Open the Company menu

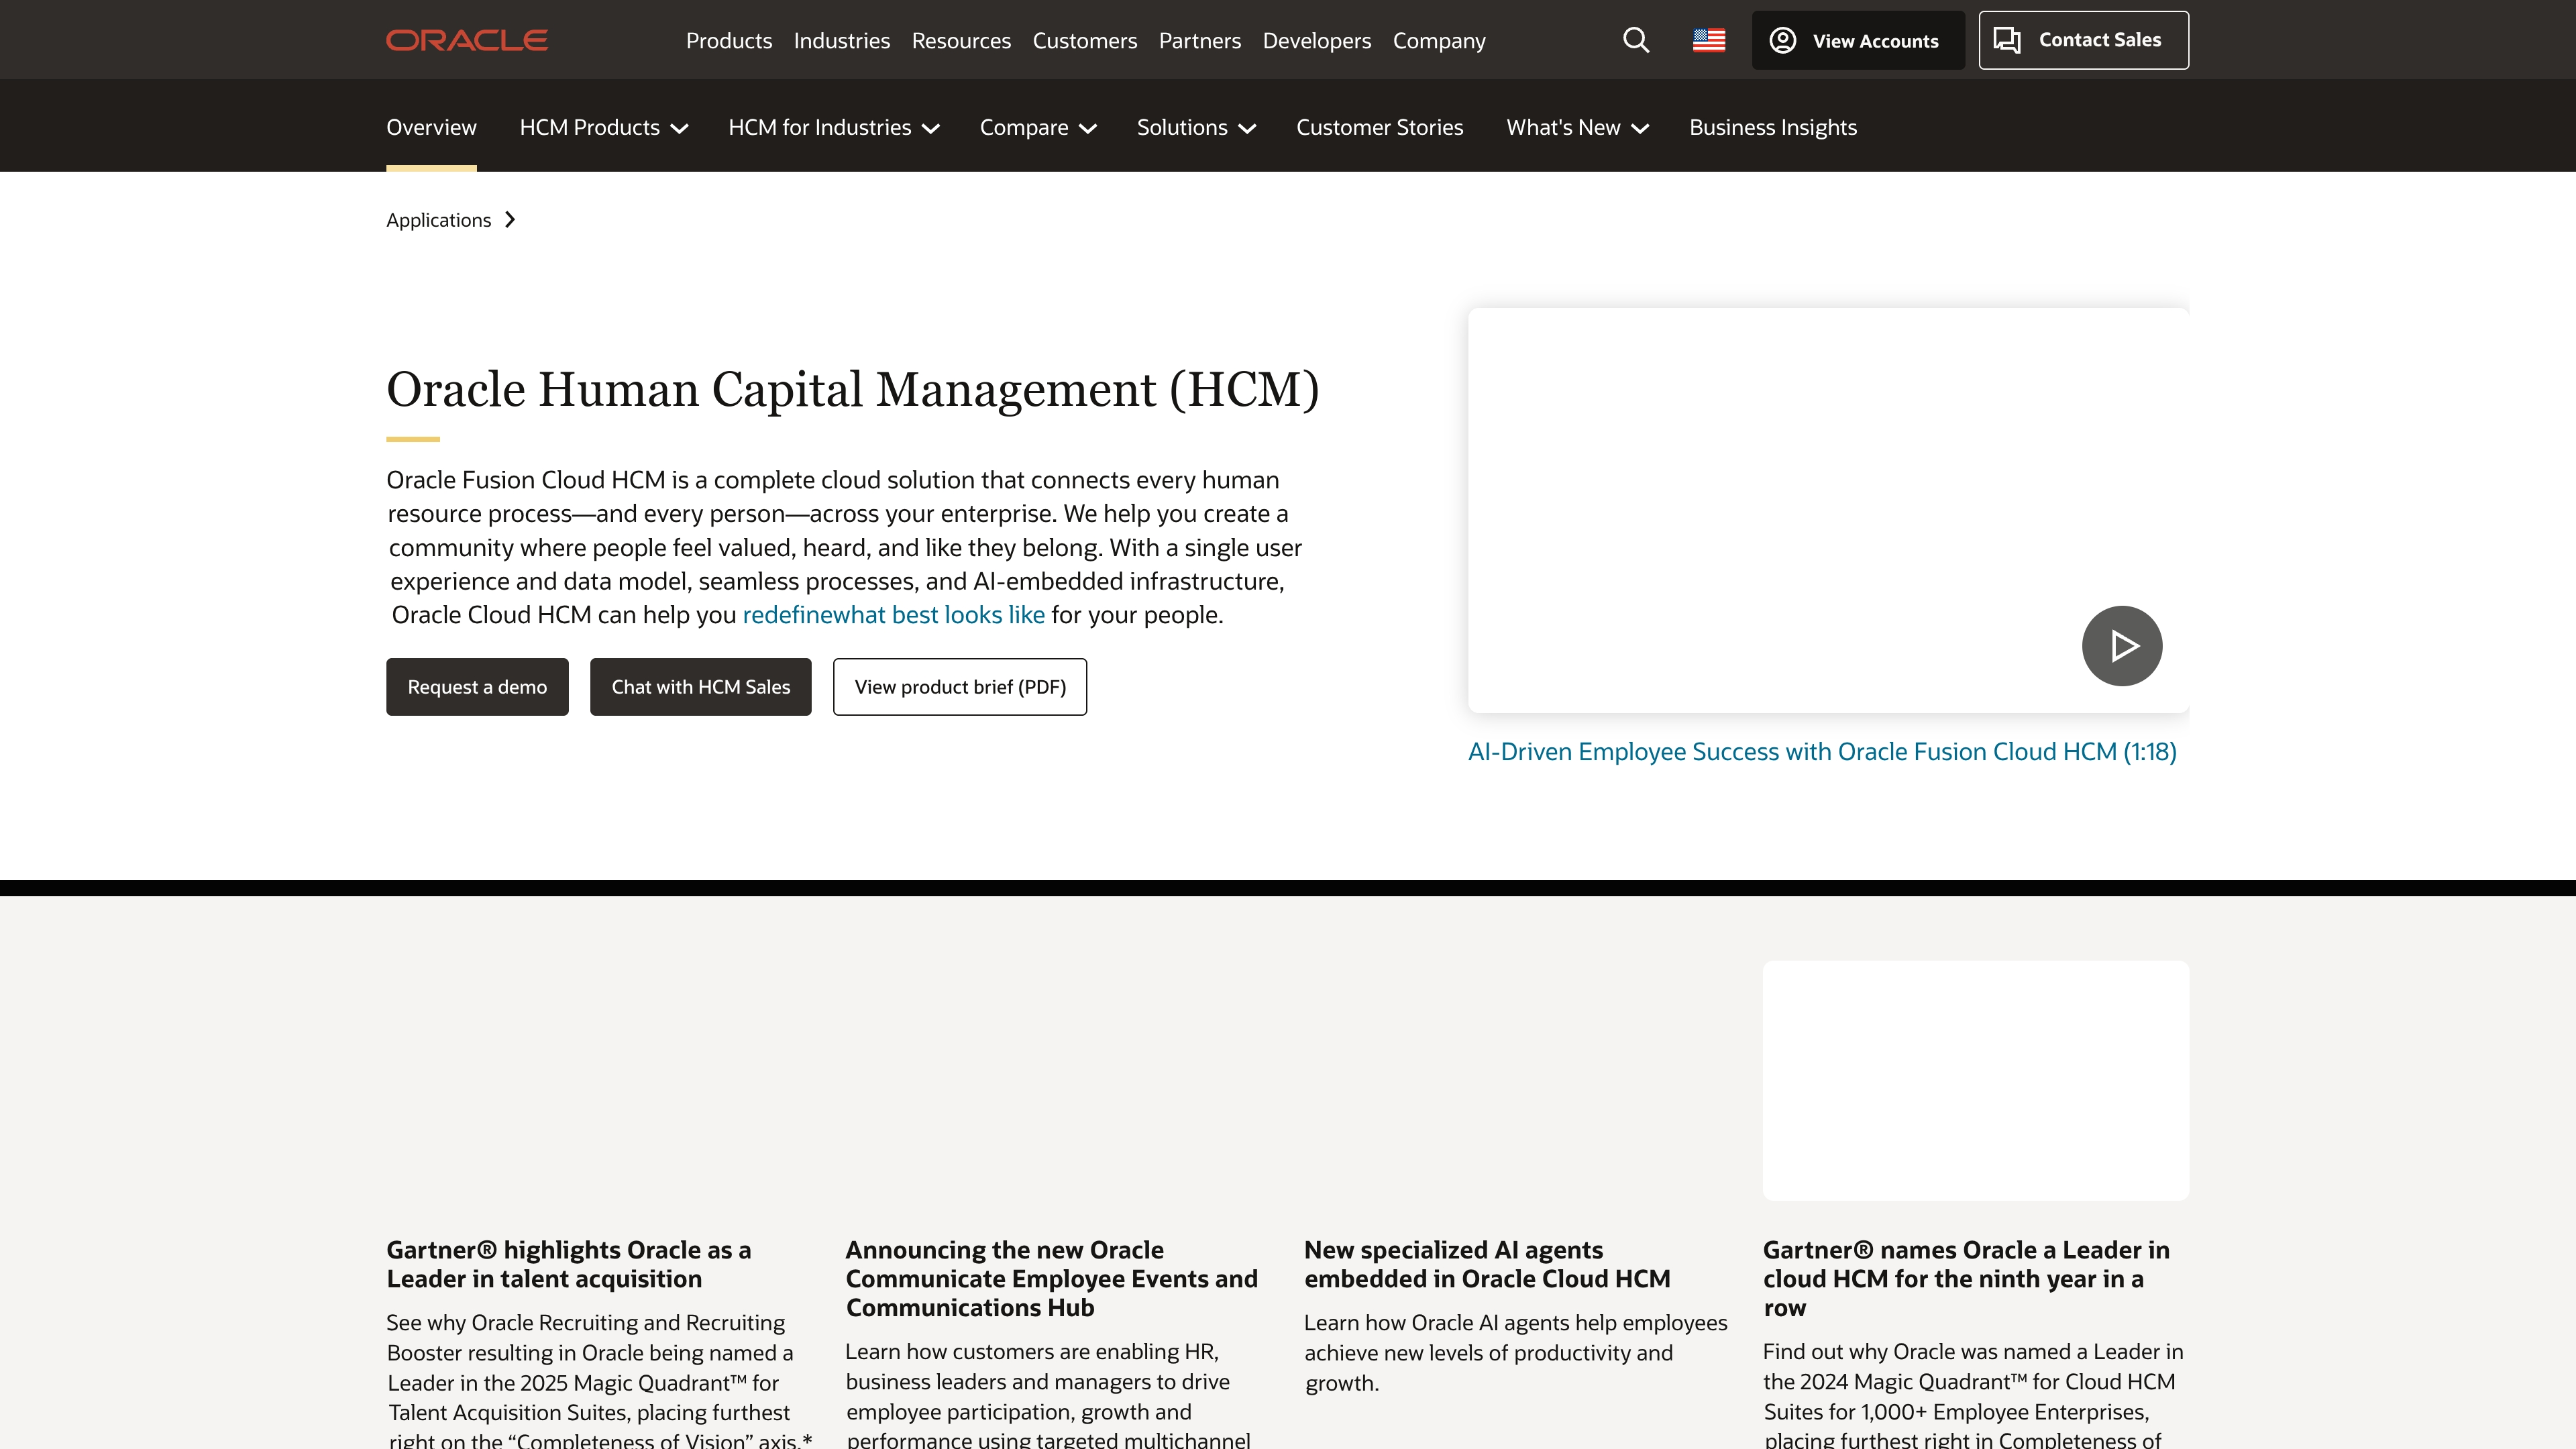(x=1439, y=41)
